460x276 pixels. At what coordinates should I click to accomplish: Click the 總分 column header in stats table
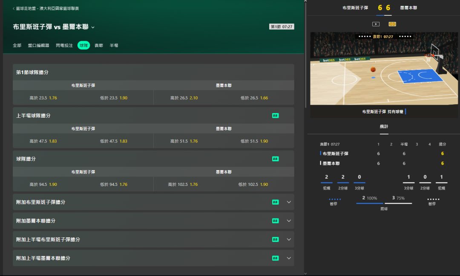coord(443,144)
